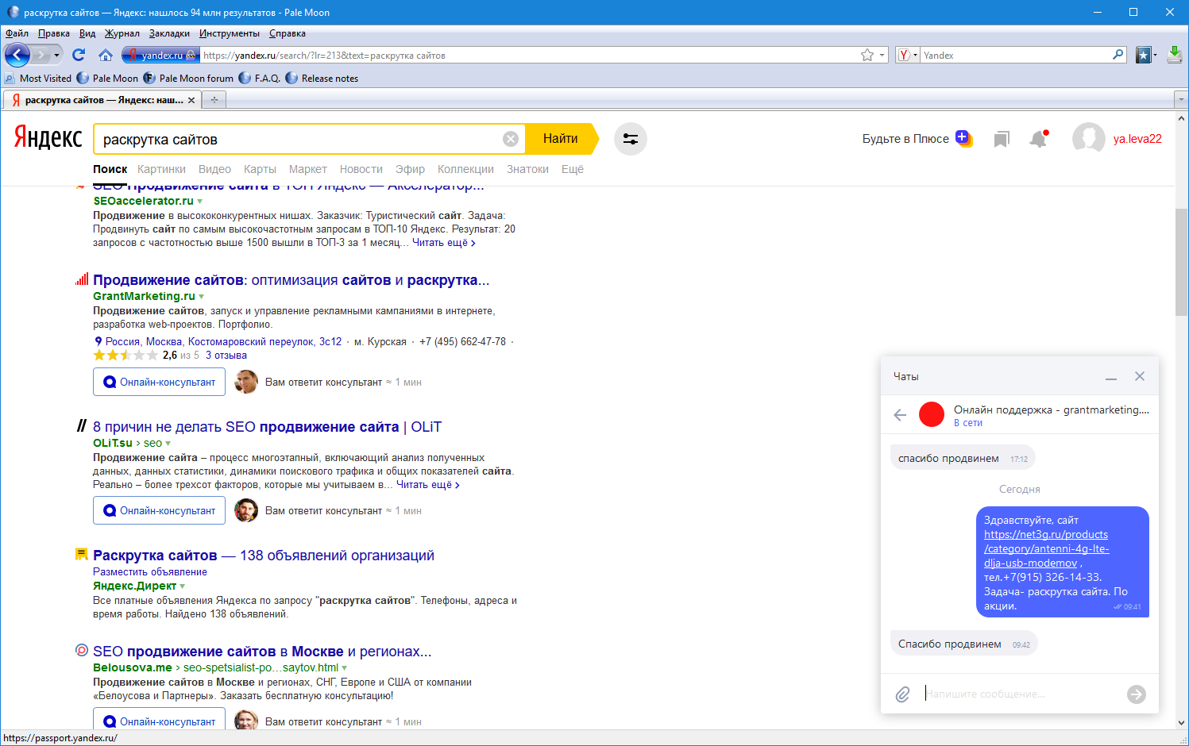1189x746 pixels.
Task: Click the ya.leva22 account name
Action: [x=1137, y=139]
